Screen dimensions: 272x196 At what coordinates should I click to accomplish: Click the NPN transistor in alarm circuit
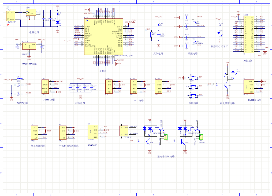pos(226,85)
